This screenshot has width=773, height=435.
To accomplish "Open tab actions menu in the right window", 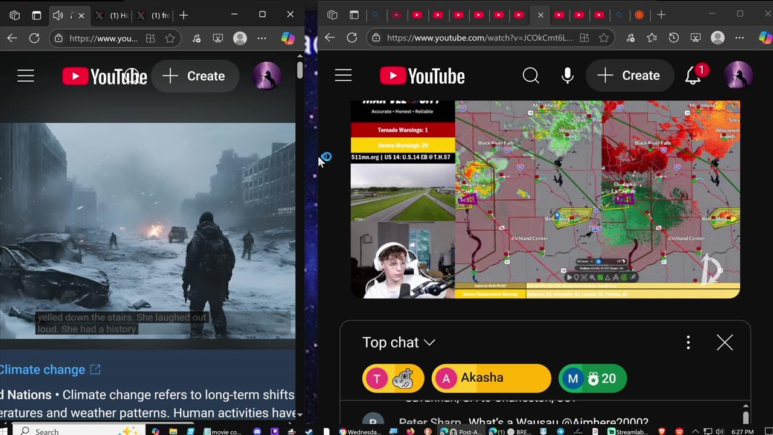I will point(354,14).
